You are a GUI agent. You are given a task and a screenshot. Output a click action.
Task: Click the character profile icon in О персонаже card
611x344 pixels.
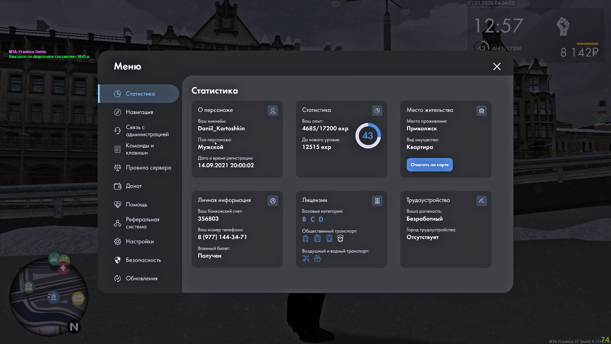[273, 111]
